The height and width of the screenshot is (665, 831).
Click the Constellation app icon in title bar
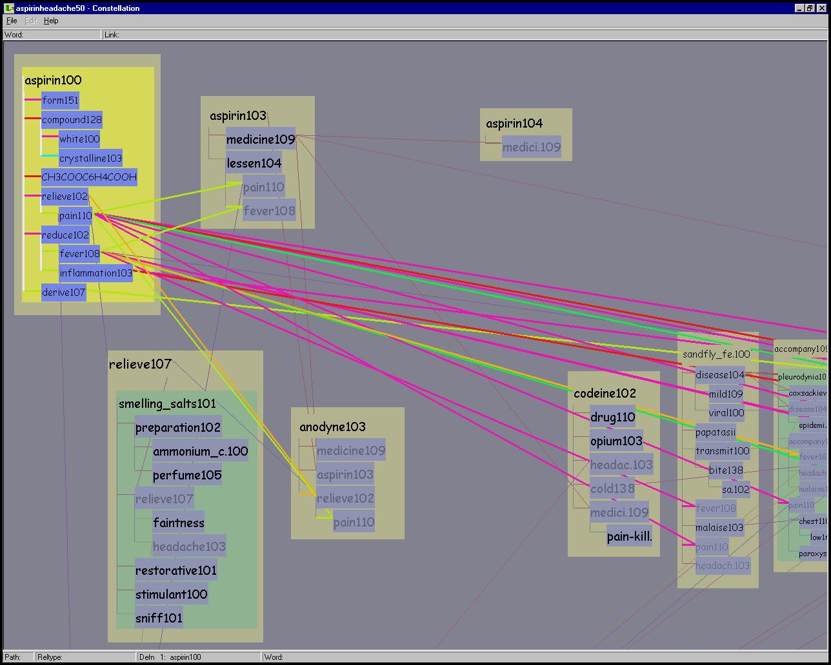(x=9, y=8)
